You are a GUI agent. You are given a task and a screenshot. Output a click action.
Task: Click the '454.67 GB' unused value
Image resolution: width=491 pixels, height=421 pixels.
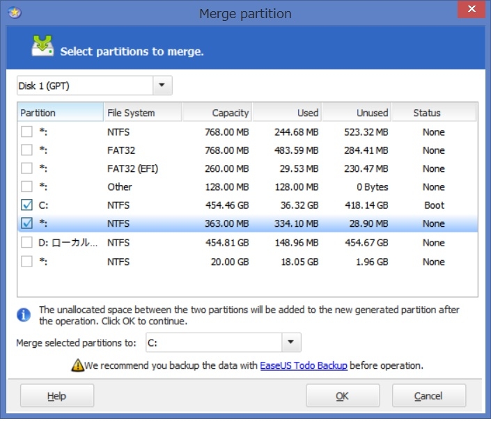[x=366, y=243]
